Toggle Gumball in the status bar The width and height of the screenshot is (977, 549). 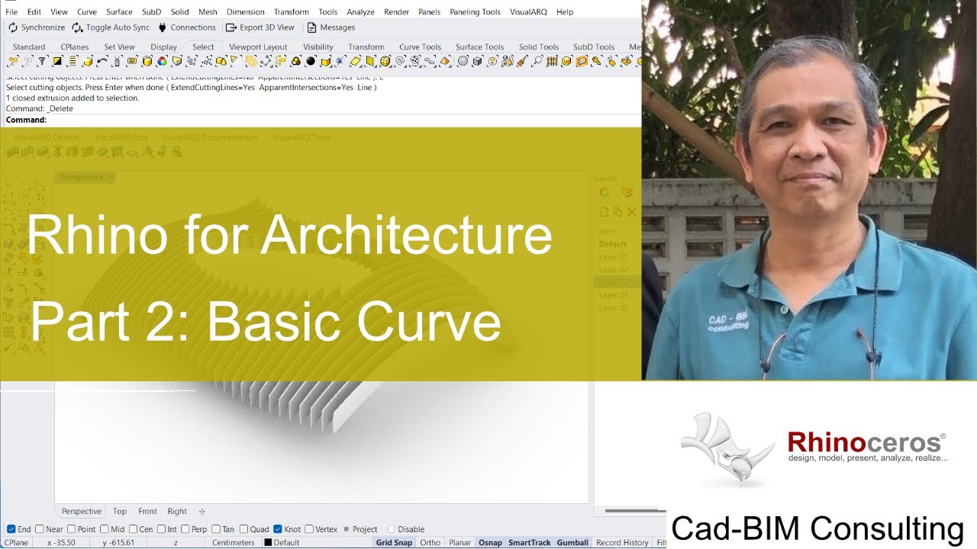pos(572,543)
